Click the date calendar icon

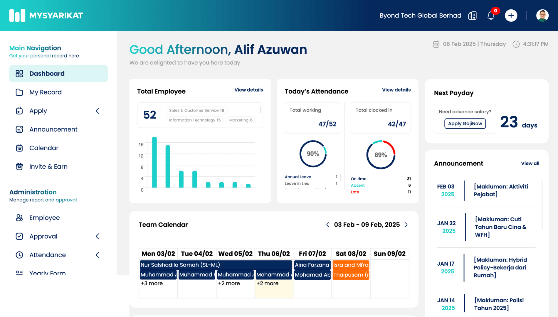tap(436, 44)
